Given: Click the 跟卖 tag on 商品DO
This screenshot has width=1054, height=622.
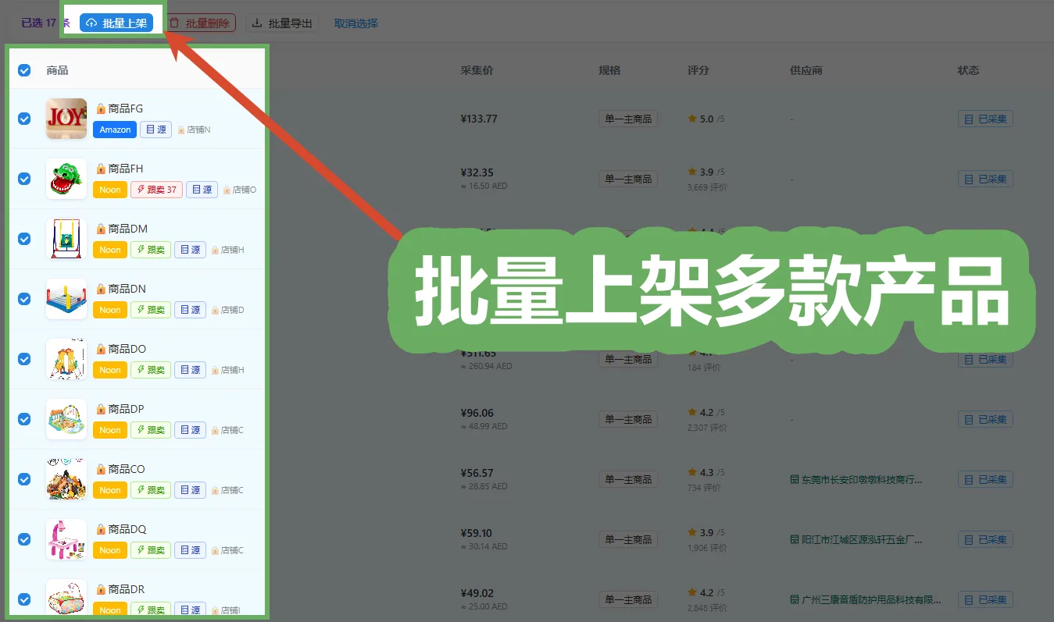Looking at the screenshot, I should 151,370.
